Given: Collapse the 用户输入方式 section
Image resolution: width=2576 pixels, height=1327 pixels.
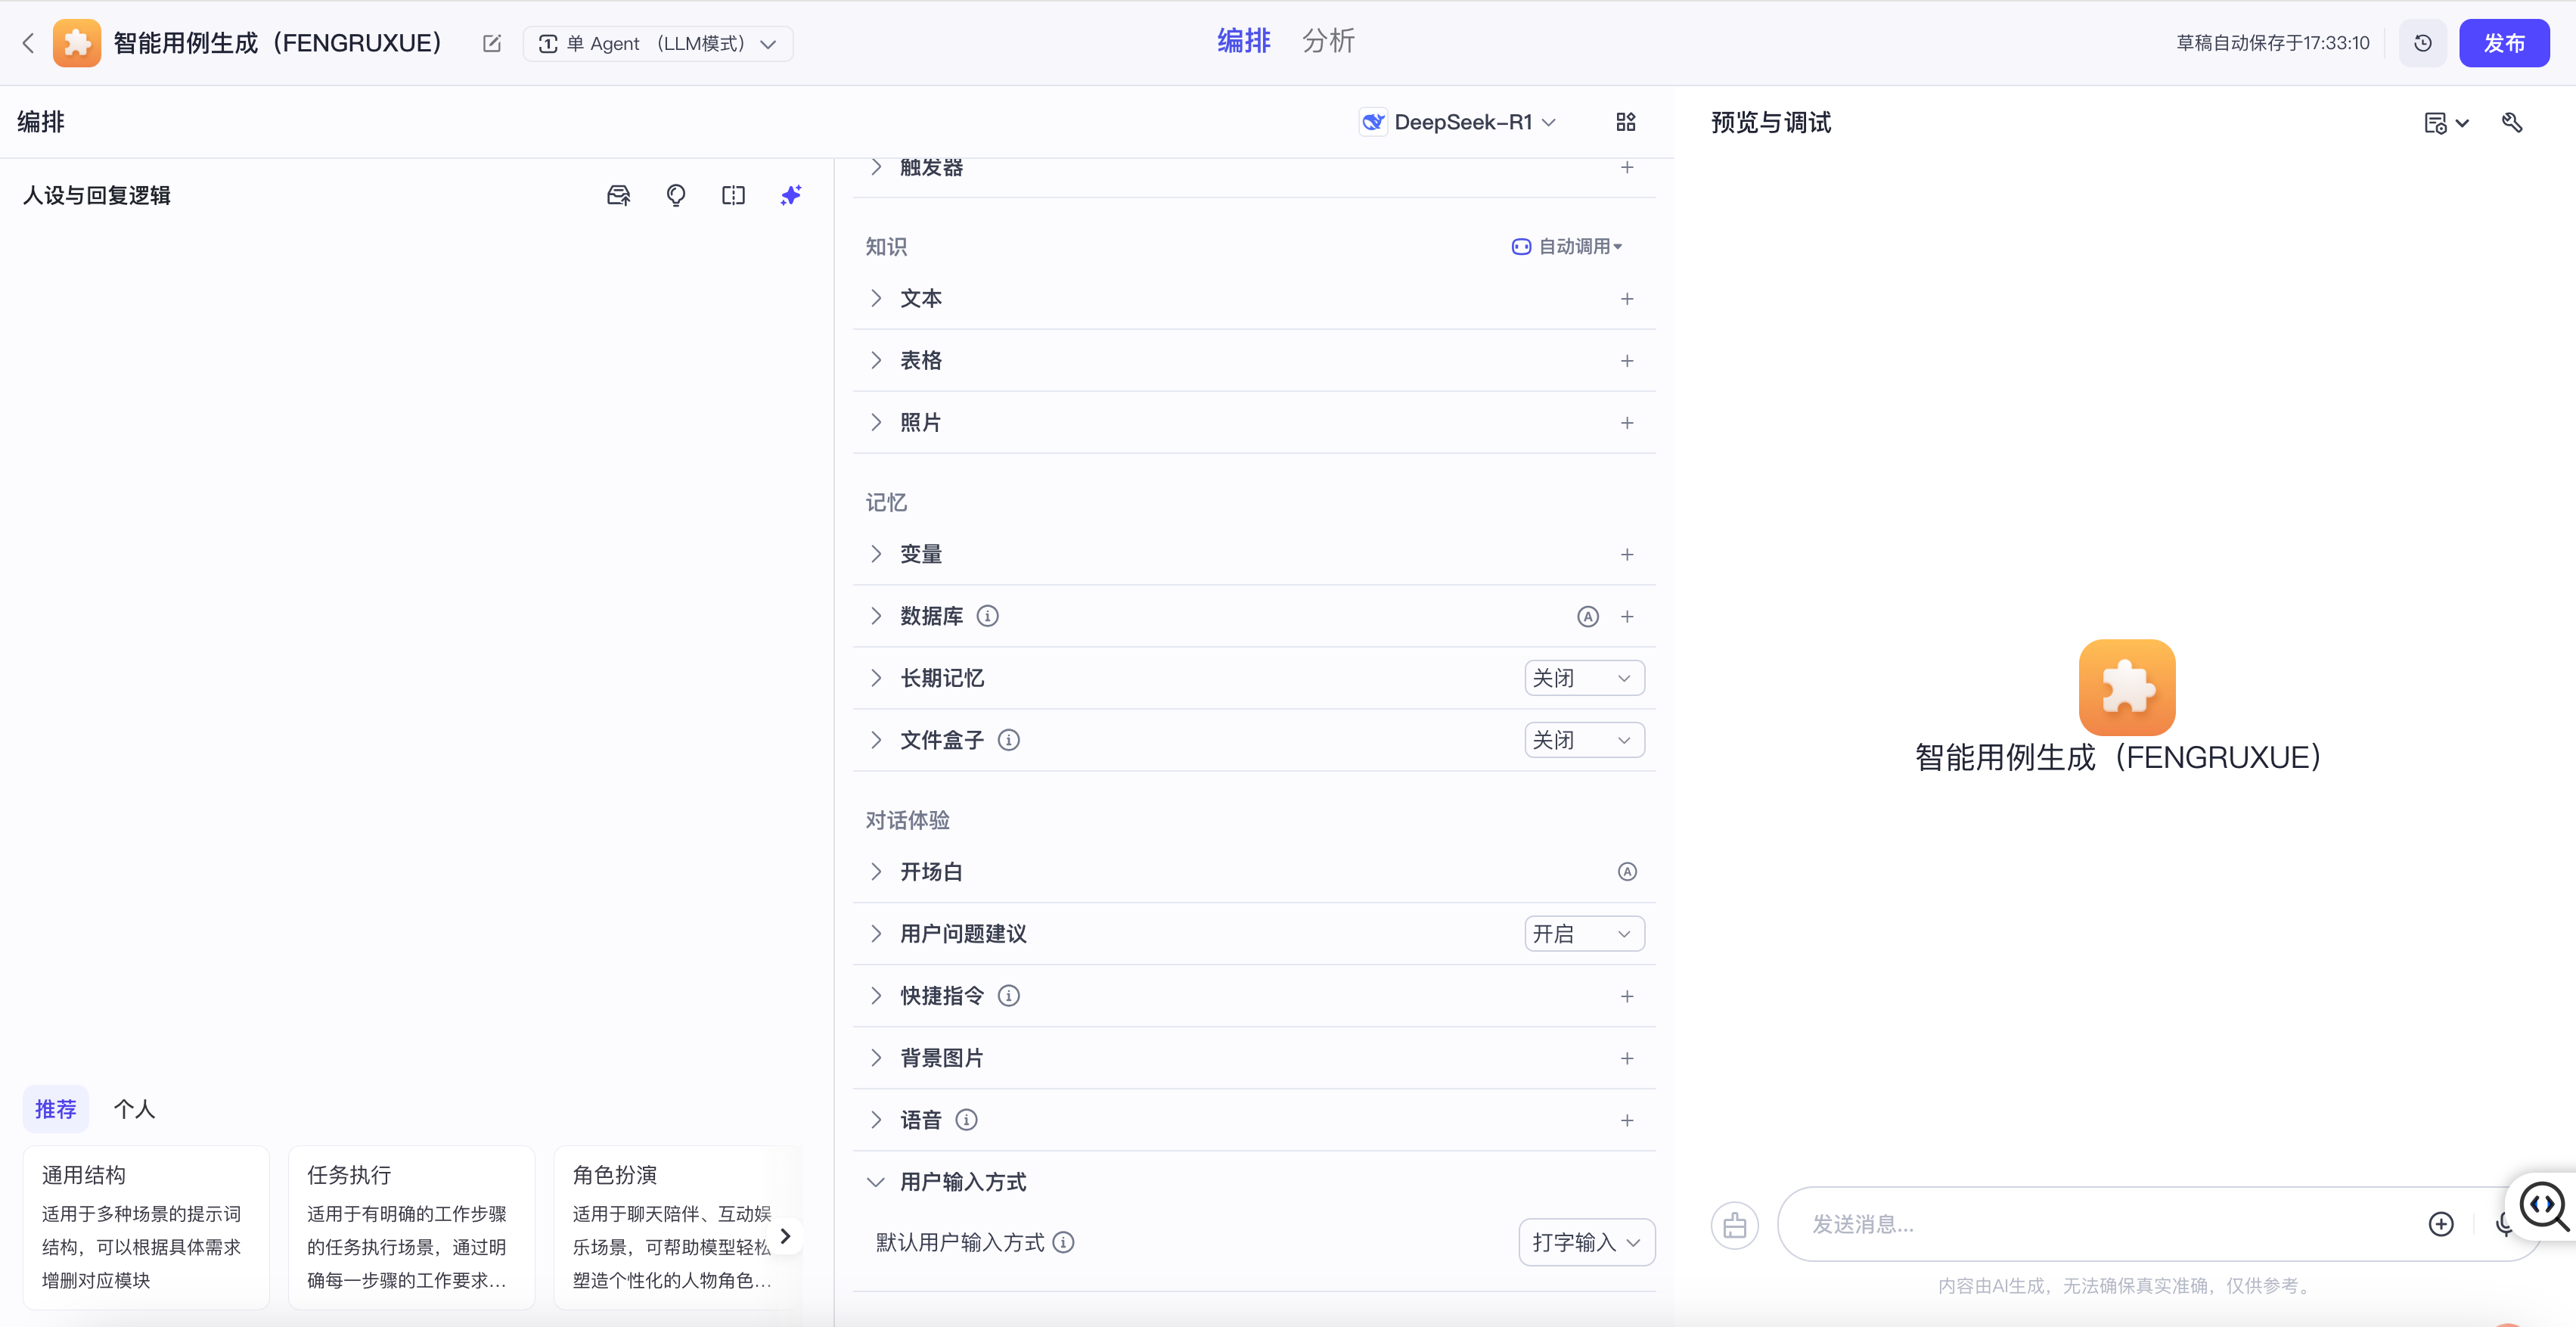Looking at the screenshot, I should [x=876, y=1182].
